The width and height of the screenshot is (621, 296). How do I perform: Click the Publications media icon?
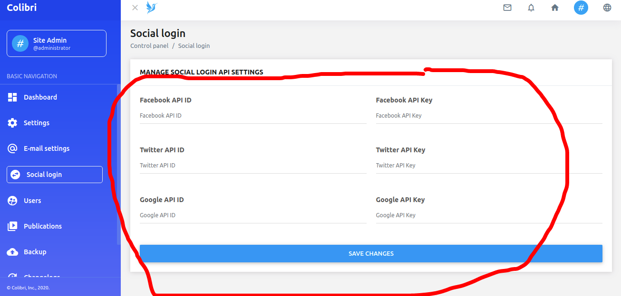(12, 226)
